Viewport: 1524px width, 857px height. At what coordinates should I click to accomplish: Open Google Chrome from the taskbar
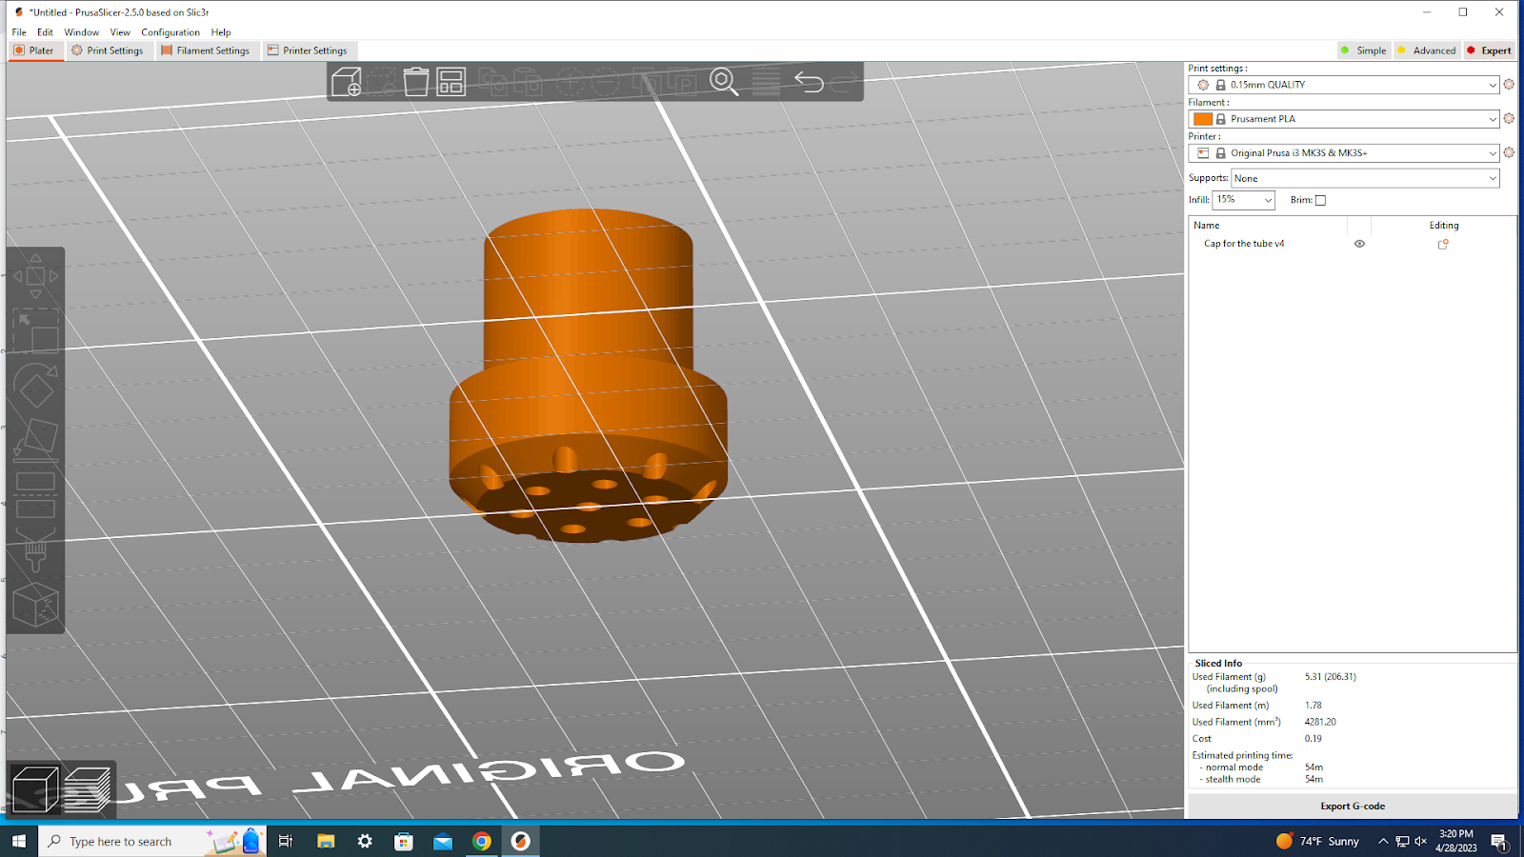click(x=481, y=841)
